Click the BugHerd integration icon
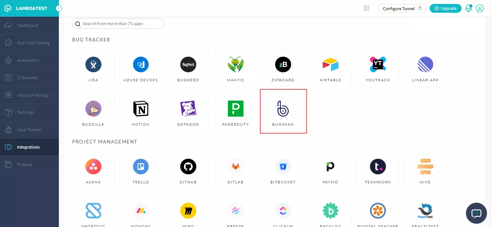 coord(188,65)
